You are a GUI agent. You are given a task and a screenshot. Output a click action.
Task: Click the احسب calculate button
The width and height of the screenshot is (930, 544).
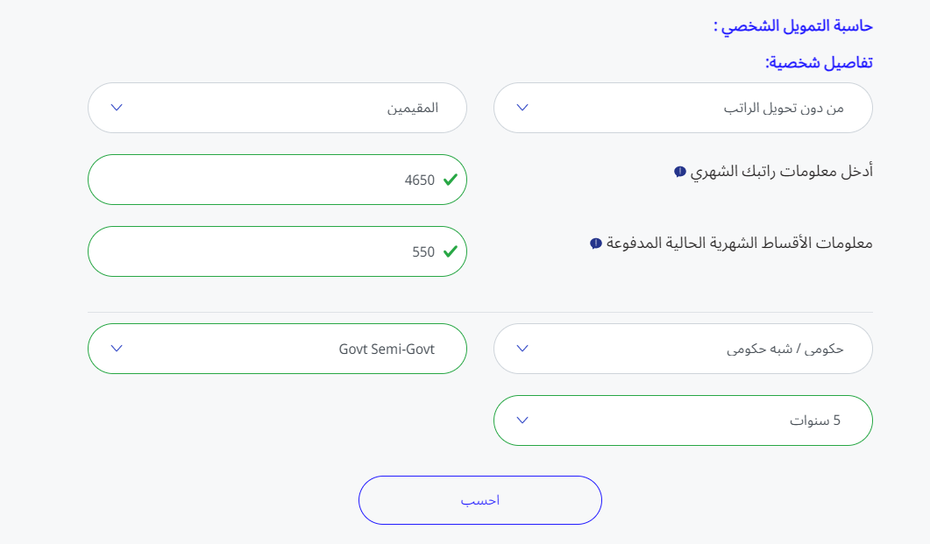(x=480, y=500)
